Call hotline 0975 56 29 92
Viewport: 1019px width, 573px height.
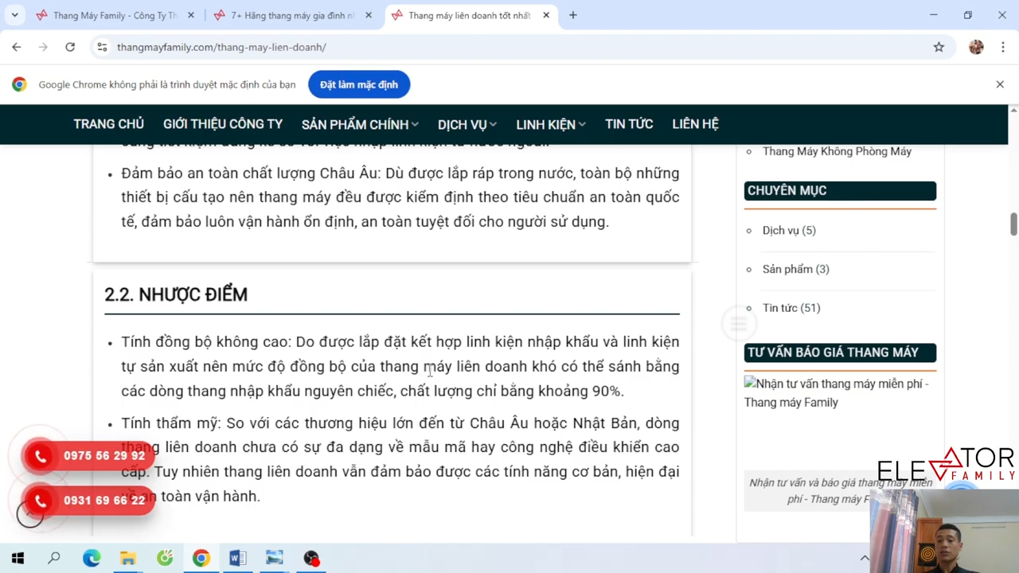coord(88,456)
